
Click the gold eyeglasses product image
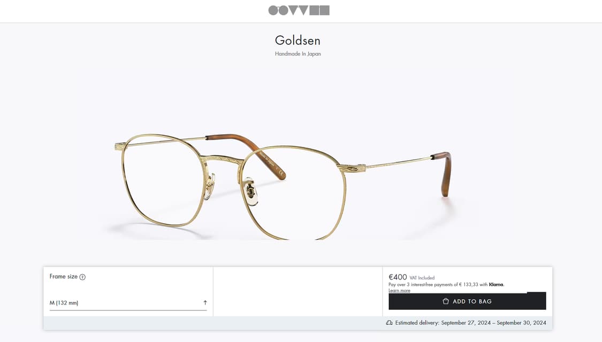[x=283, y=186]
